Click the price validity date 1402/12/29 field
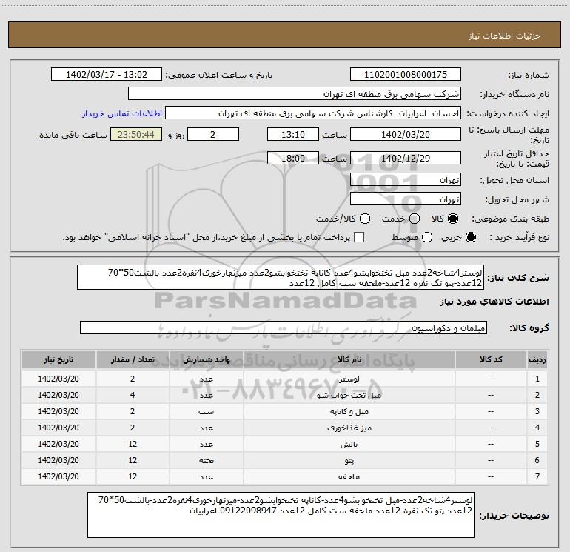This screenshot has width=570, height=552. (x=406, y=159)
